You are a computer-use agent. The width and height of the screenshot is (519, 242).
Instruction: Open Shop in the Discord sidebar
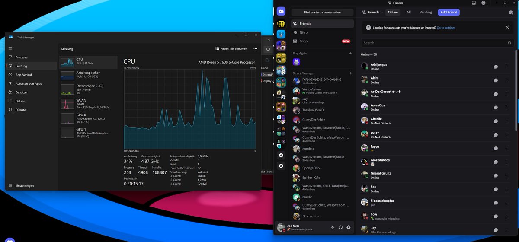click(323, 41)
